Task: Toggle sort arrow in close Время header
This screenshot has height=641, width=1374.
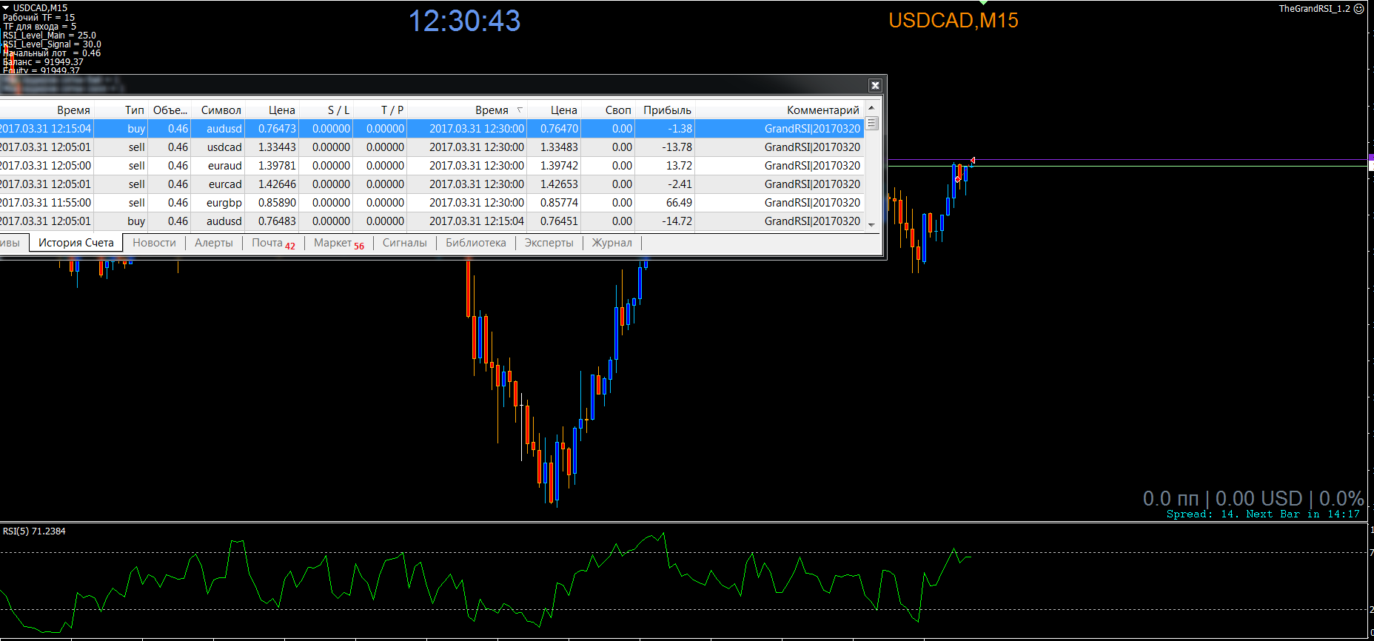Action: [520, 110]
